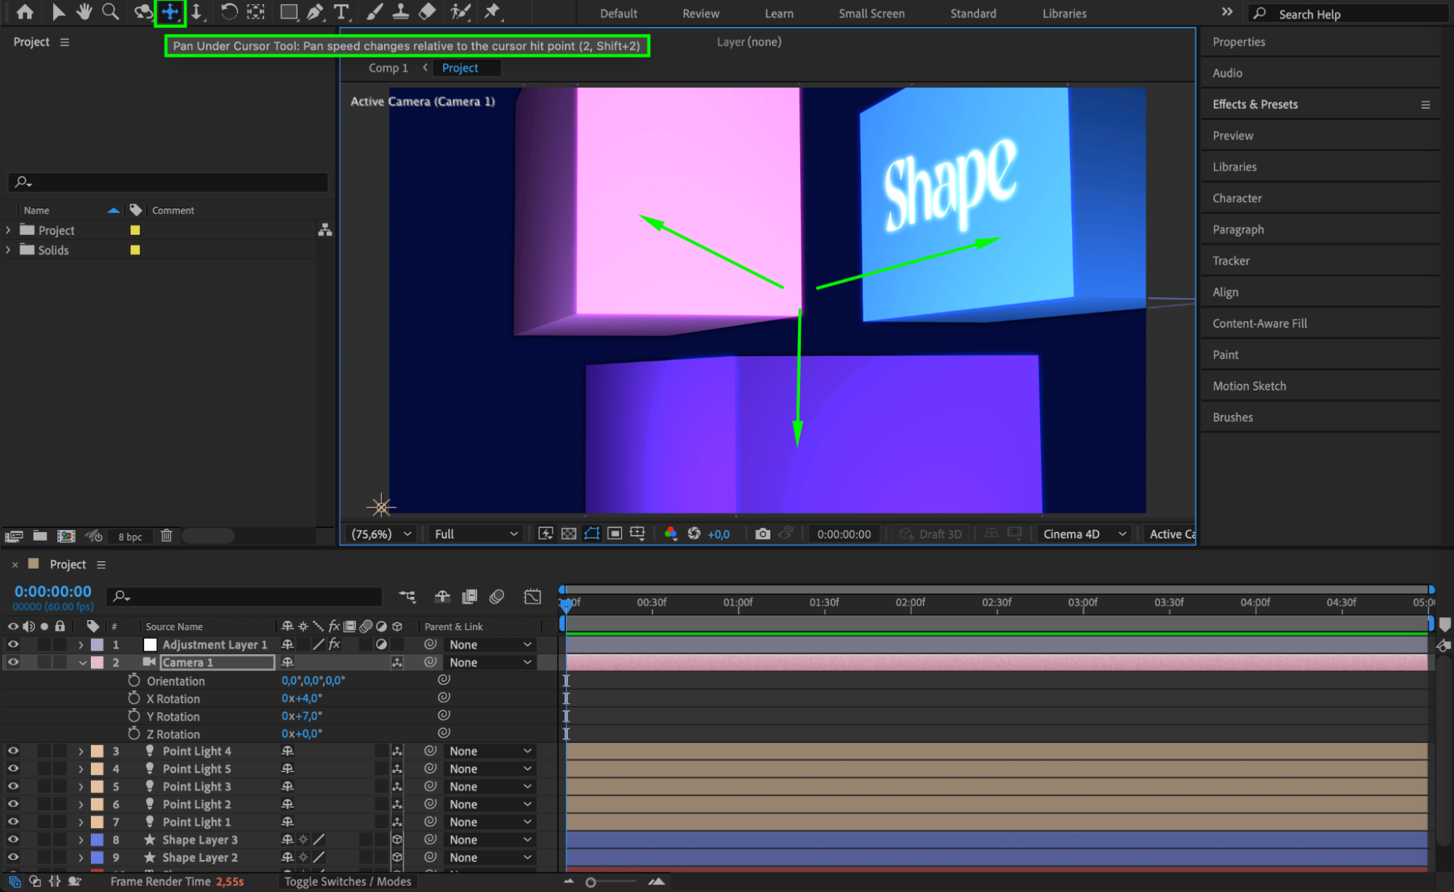Click the Search Help field

pyautogui.click(x=1346, y=14)
